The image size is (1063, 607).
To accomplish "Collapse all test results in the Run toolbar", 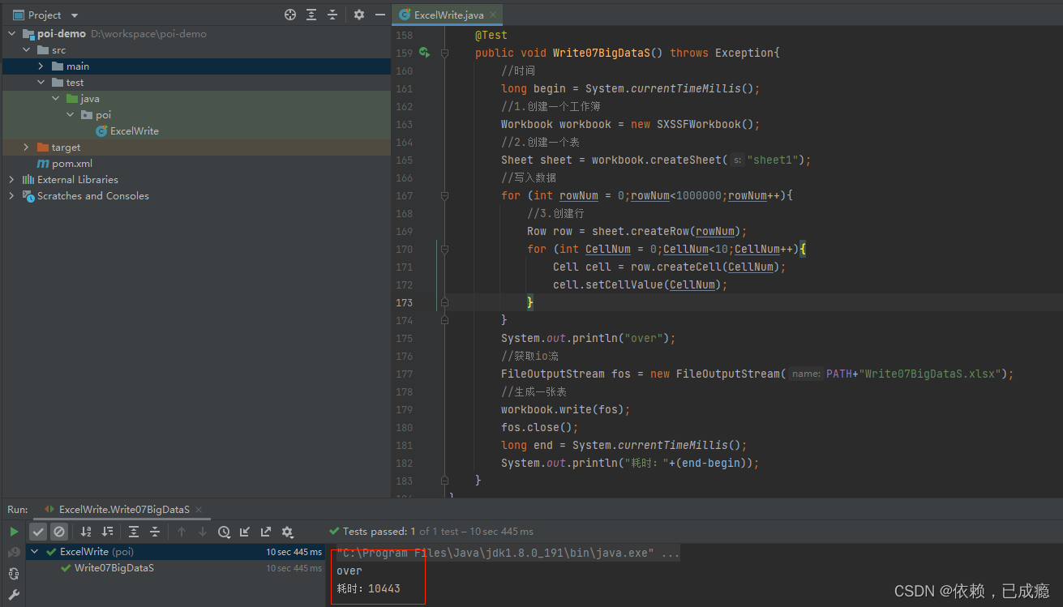I will click(x=155, y=532).
